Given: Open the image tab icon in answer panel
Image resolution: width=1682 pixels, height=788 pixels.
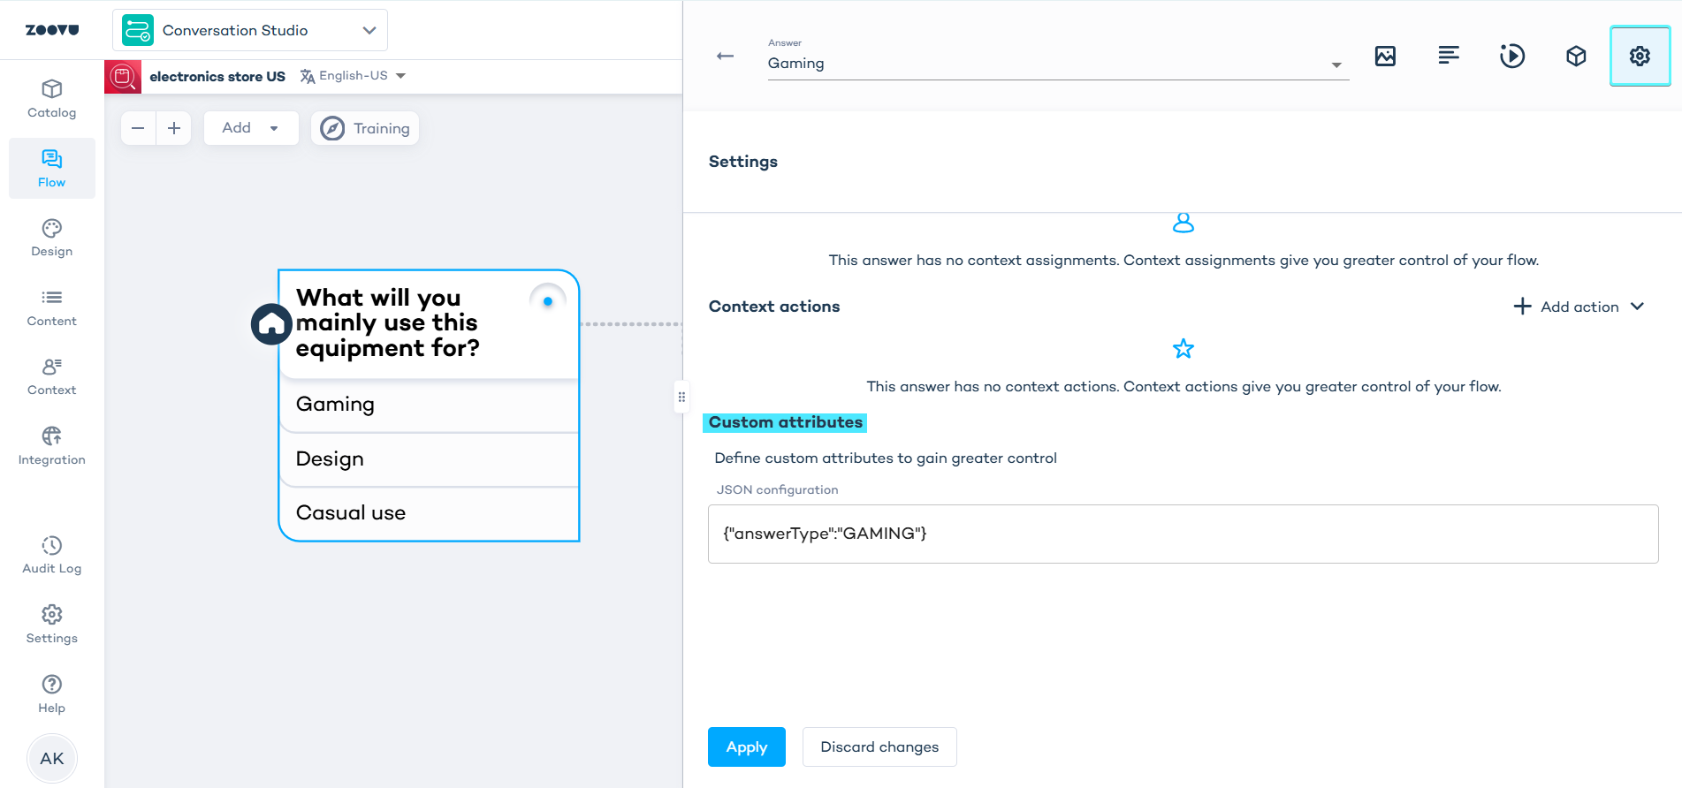Looking at the screenshot, I should (1385, 57).
